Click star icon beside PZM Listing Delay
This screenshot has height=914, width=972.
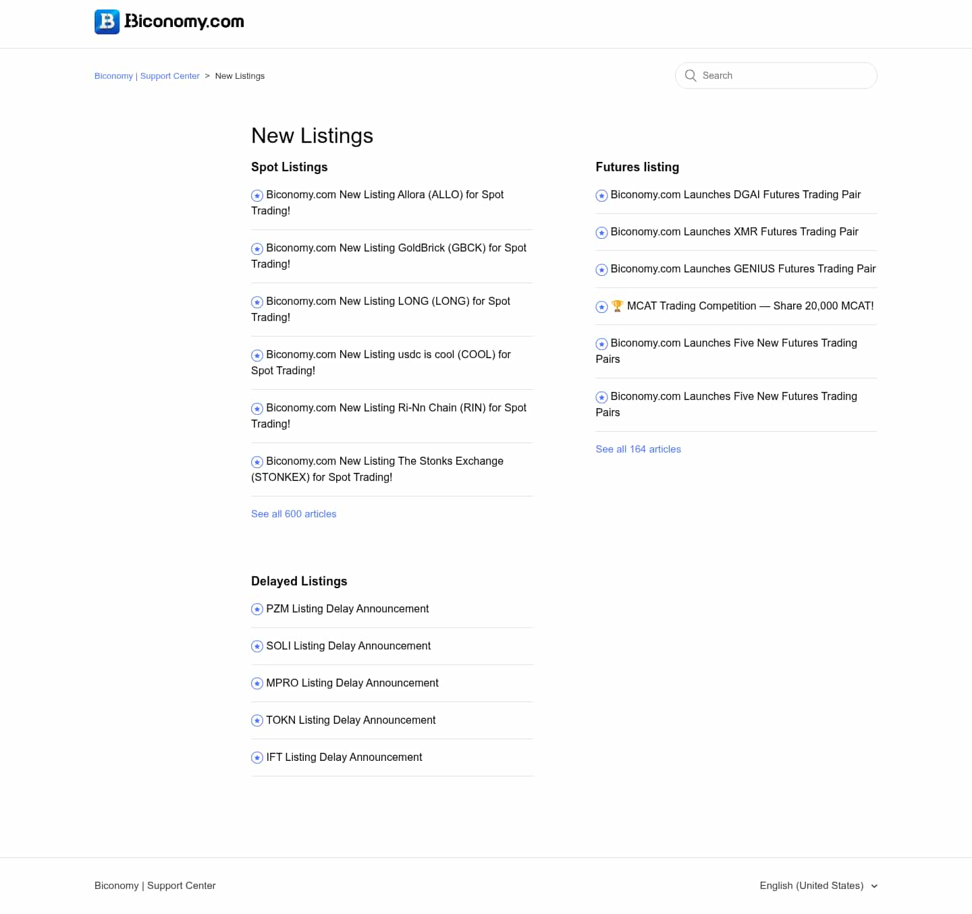click(257, 610)
